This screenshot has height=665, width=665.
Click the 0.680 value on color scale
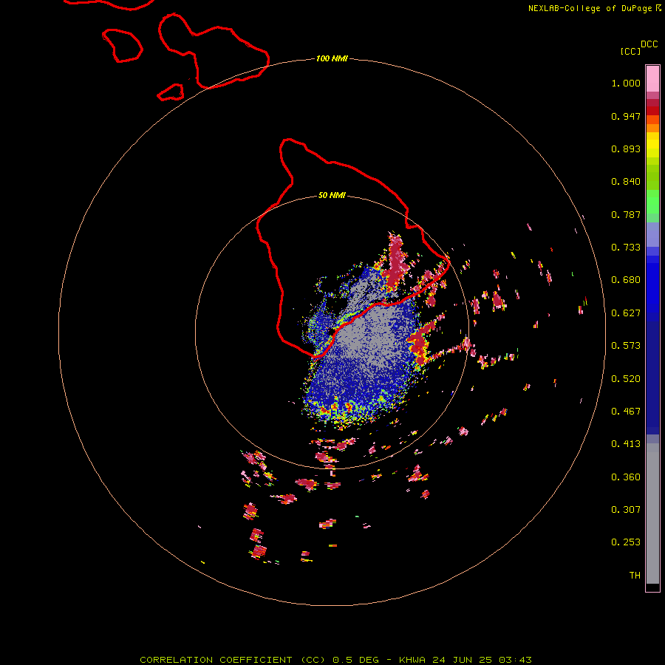(x=626, y=280)
